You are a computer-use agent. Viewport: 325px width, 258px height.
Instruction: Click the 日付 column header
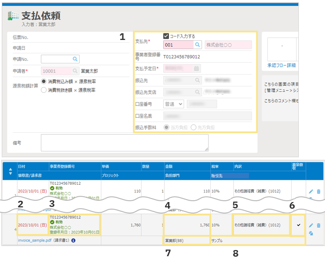click(22, 166)
